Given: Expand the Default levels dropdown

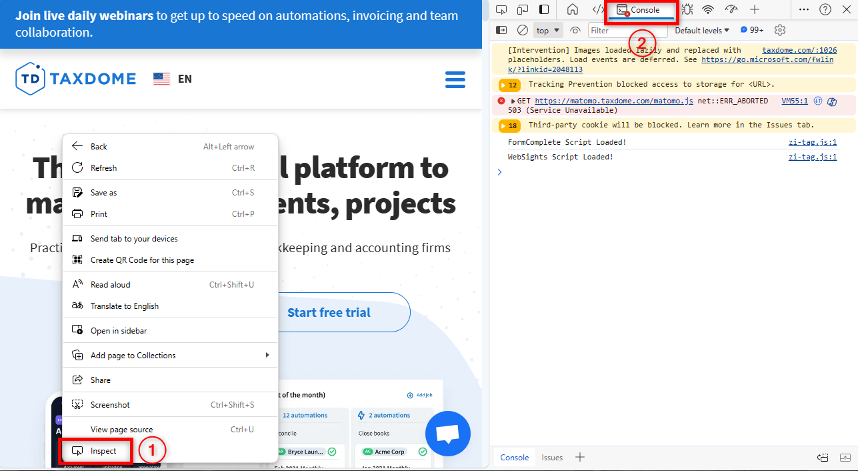Looking at the screenshot, I should (702, 30).
